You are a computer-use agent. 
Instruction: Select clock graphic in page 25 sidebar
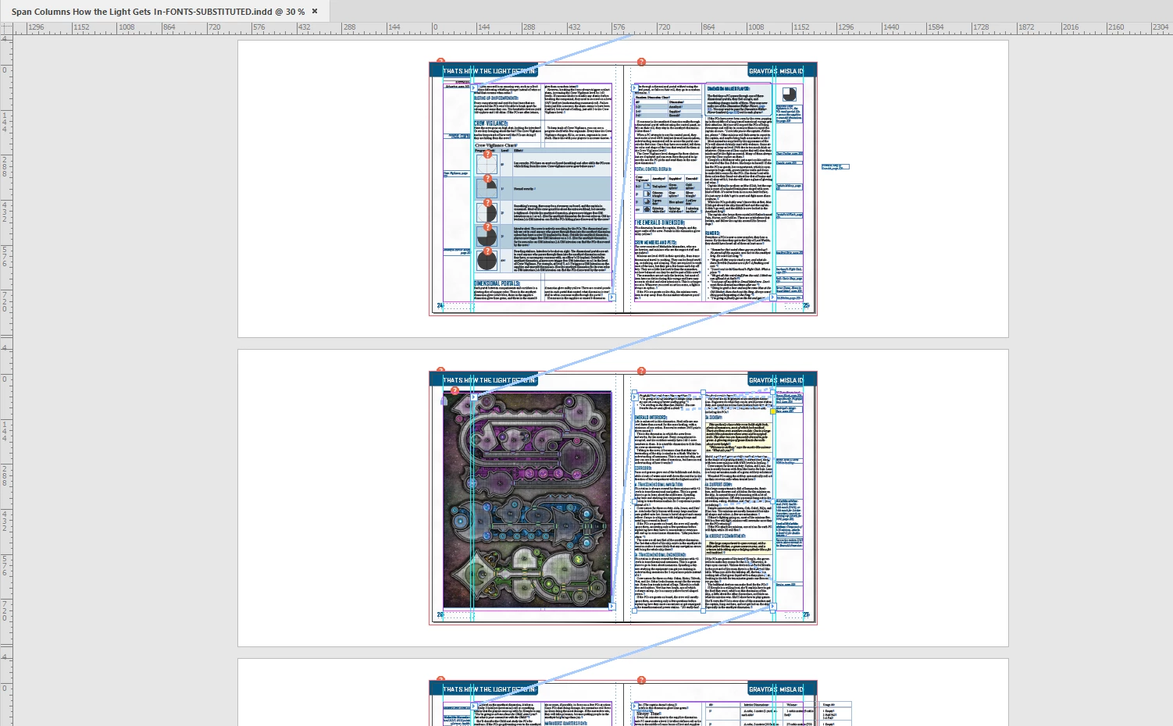click(x=790, y=94)
